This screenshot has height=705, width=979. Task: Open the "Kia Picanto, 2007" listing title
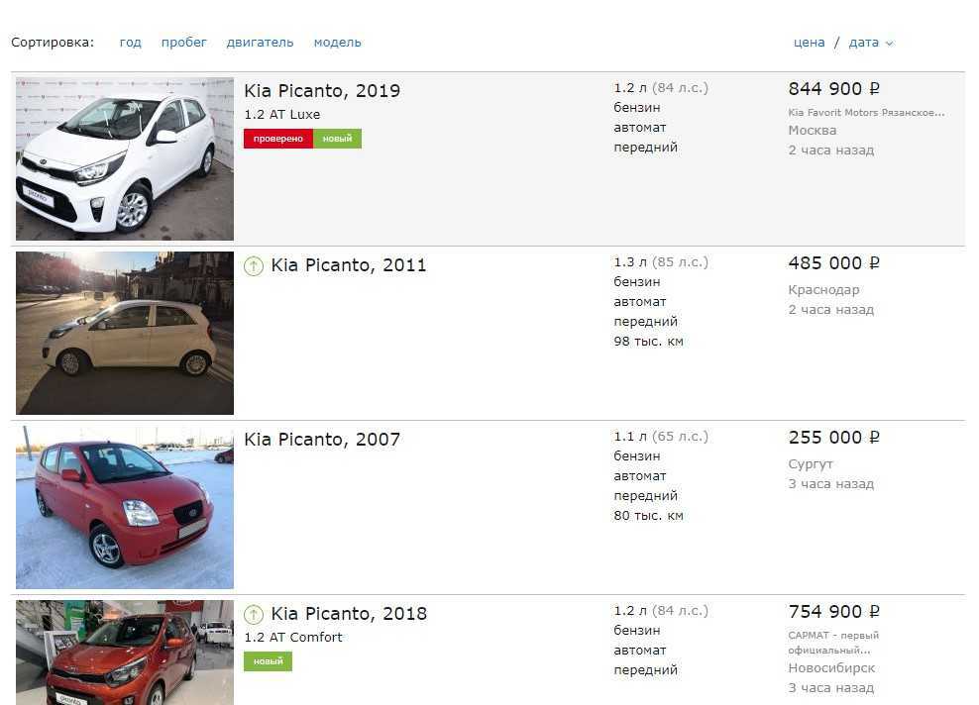(x=322, y=440)
